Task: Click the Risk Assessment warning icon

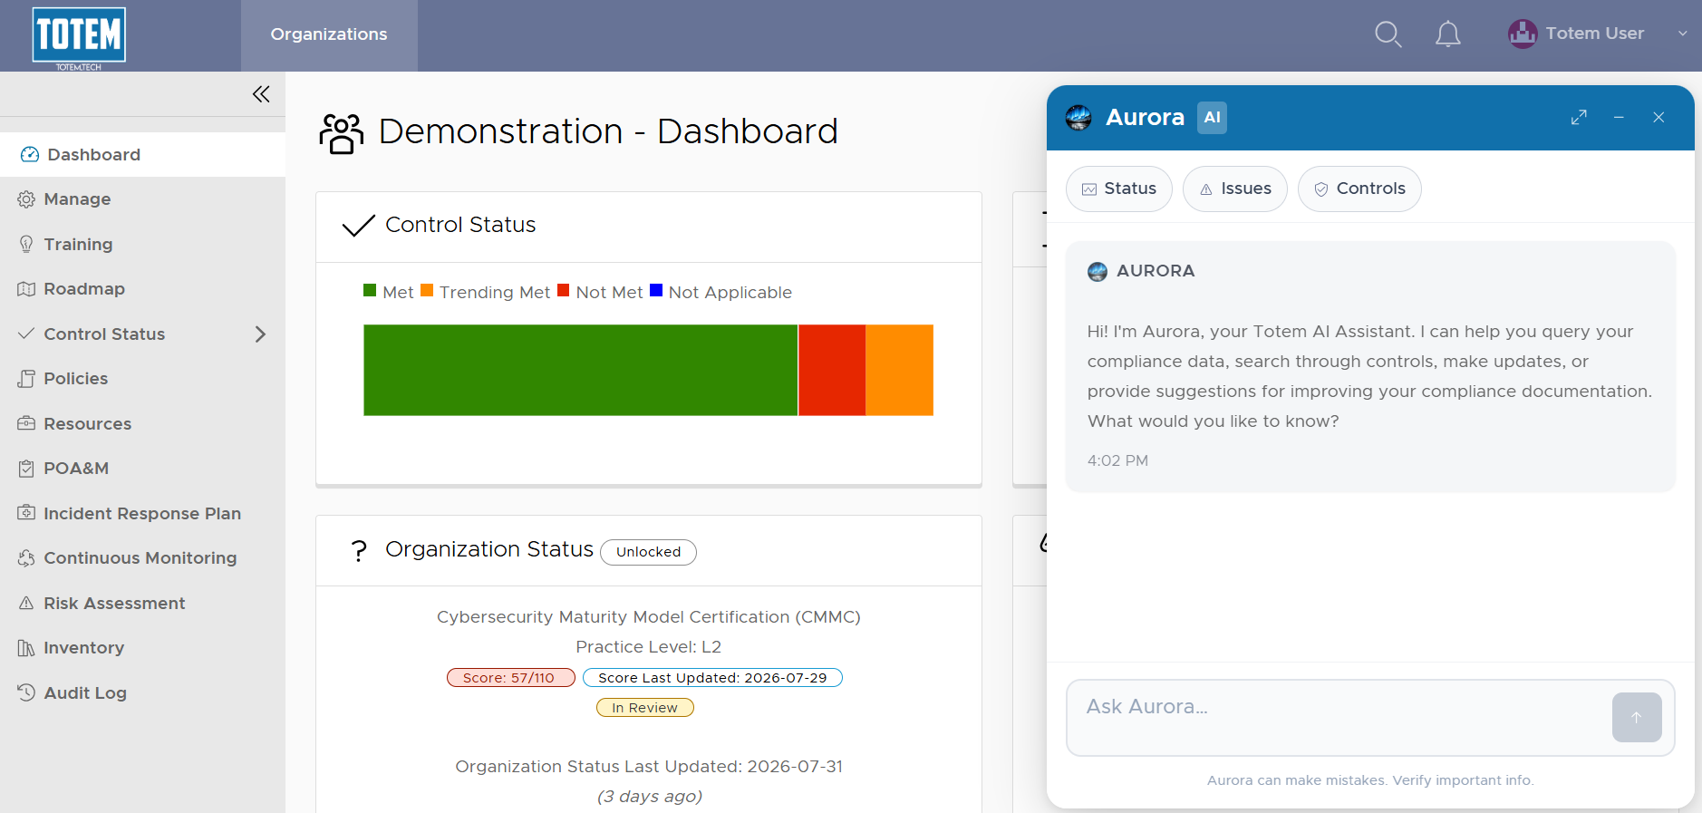Action: [26, 603]
